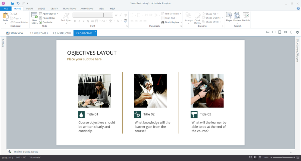The height and width of the screenshot is (161, 301).
Task: Select the desktop preview device icon
Action: [x=268, y=32]
